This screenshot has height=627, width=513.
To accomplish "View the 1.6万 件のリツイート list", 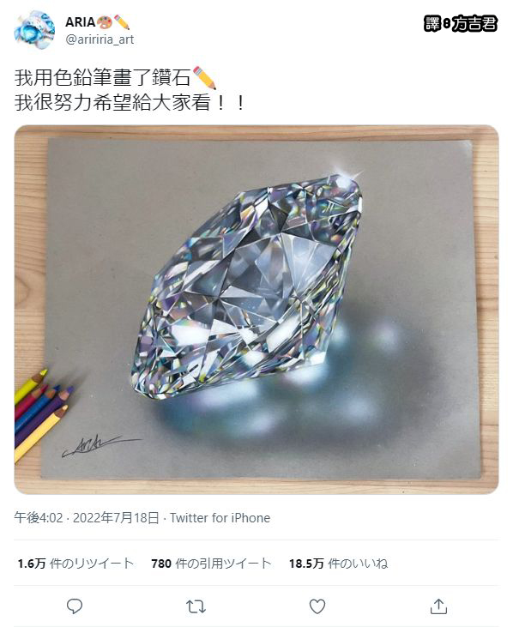I will point(75,564).
